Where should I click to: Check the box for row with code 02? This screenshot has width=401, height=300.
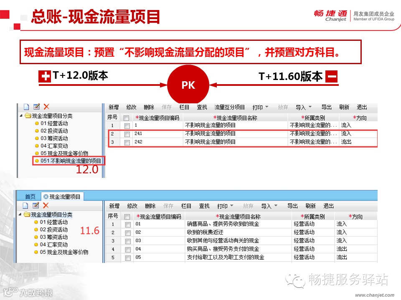(x=128, y=233)
